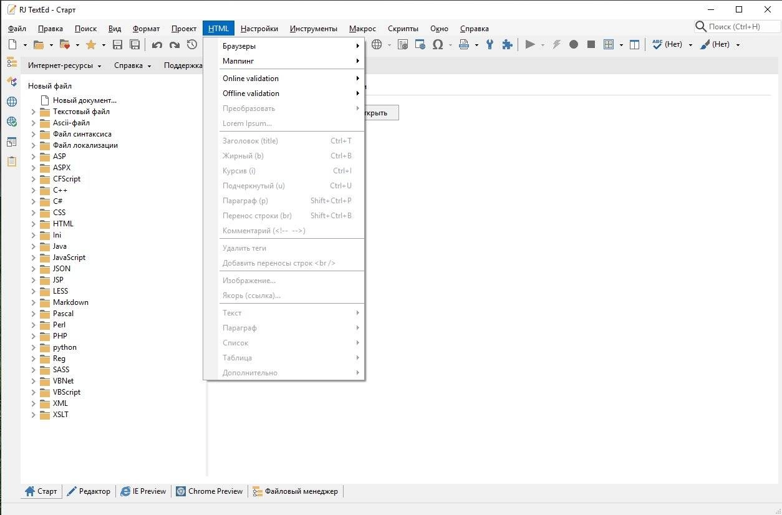Screen dimensions: 782x515
Task: Open the Скрипты menu
Action: [x=403, y=28]
